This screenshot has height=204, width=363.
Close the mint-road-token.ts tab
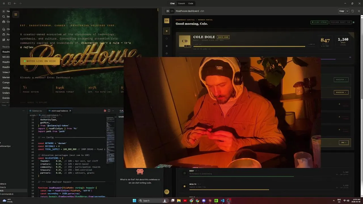tap(70, 111)
